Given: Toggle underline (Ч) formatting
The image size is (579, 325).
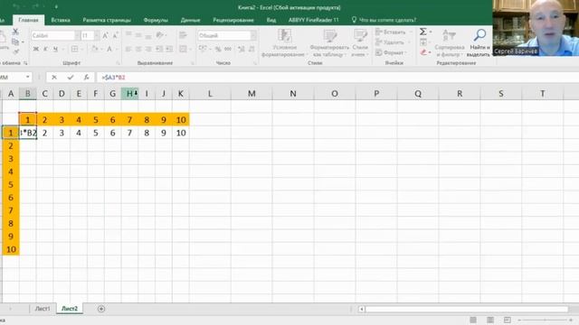Looking at the screenshot, I should click(x=55, y=49).
